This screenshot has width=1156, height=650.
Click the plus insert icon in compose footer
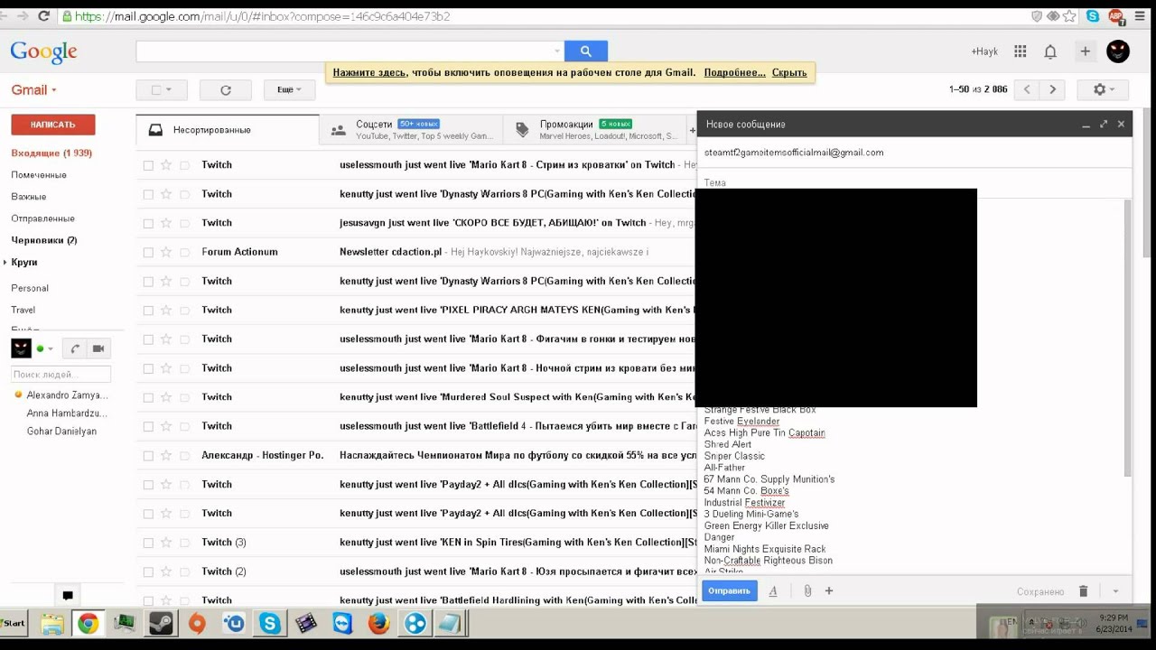(x=829, y=591)
